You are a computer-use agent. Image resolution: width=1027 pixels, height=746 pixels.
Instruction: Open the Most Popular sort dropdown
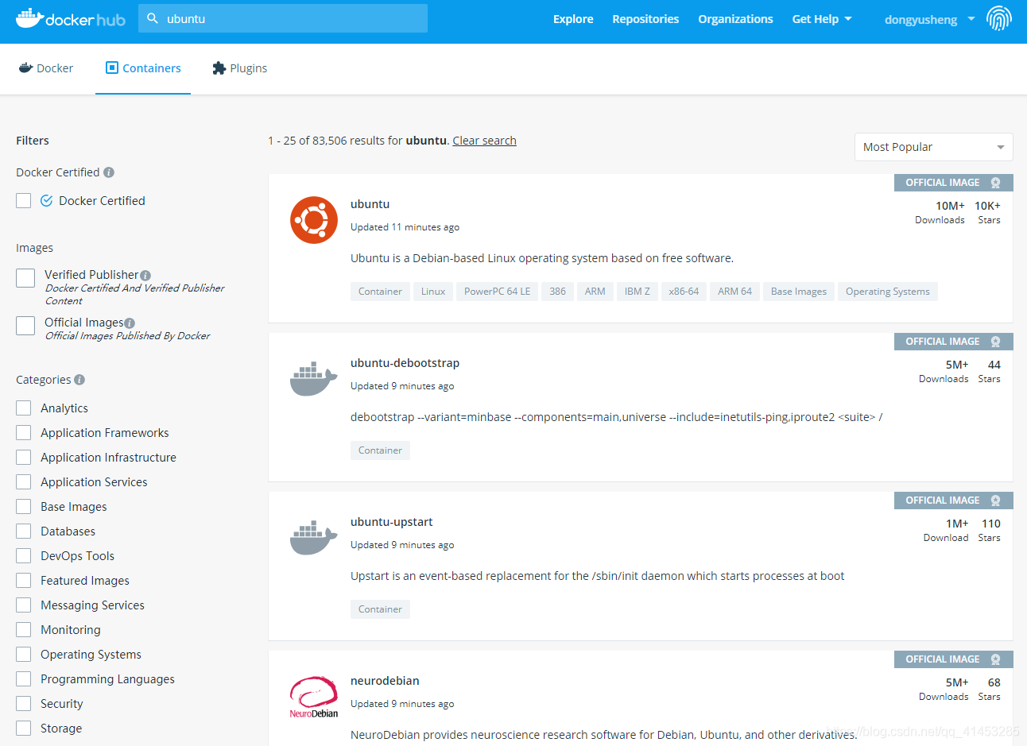pos(934,147)
